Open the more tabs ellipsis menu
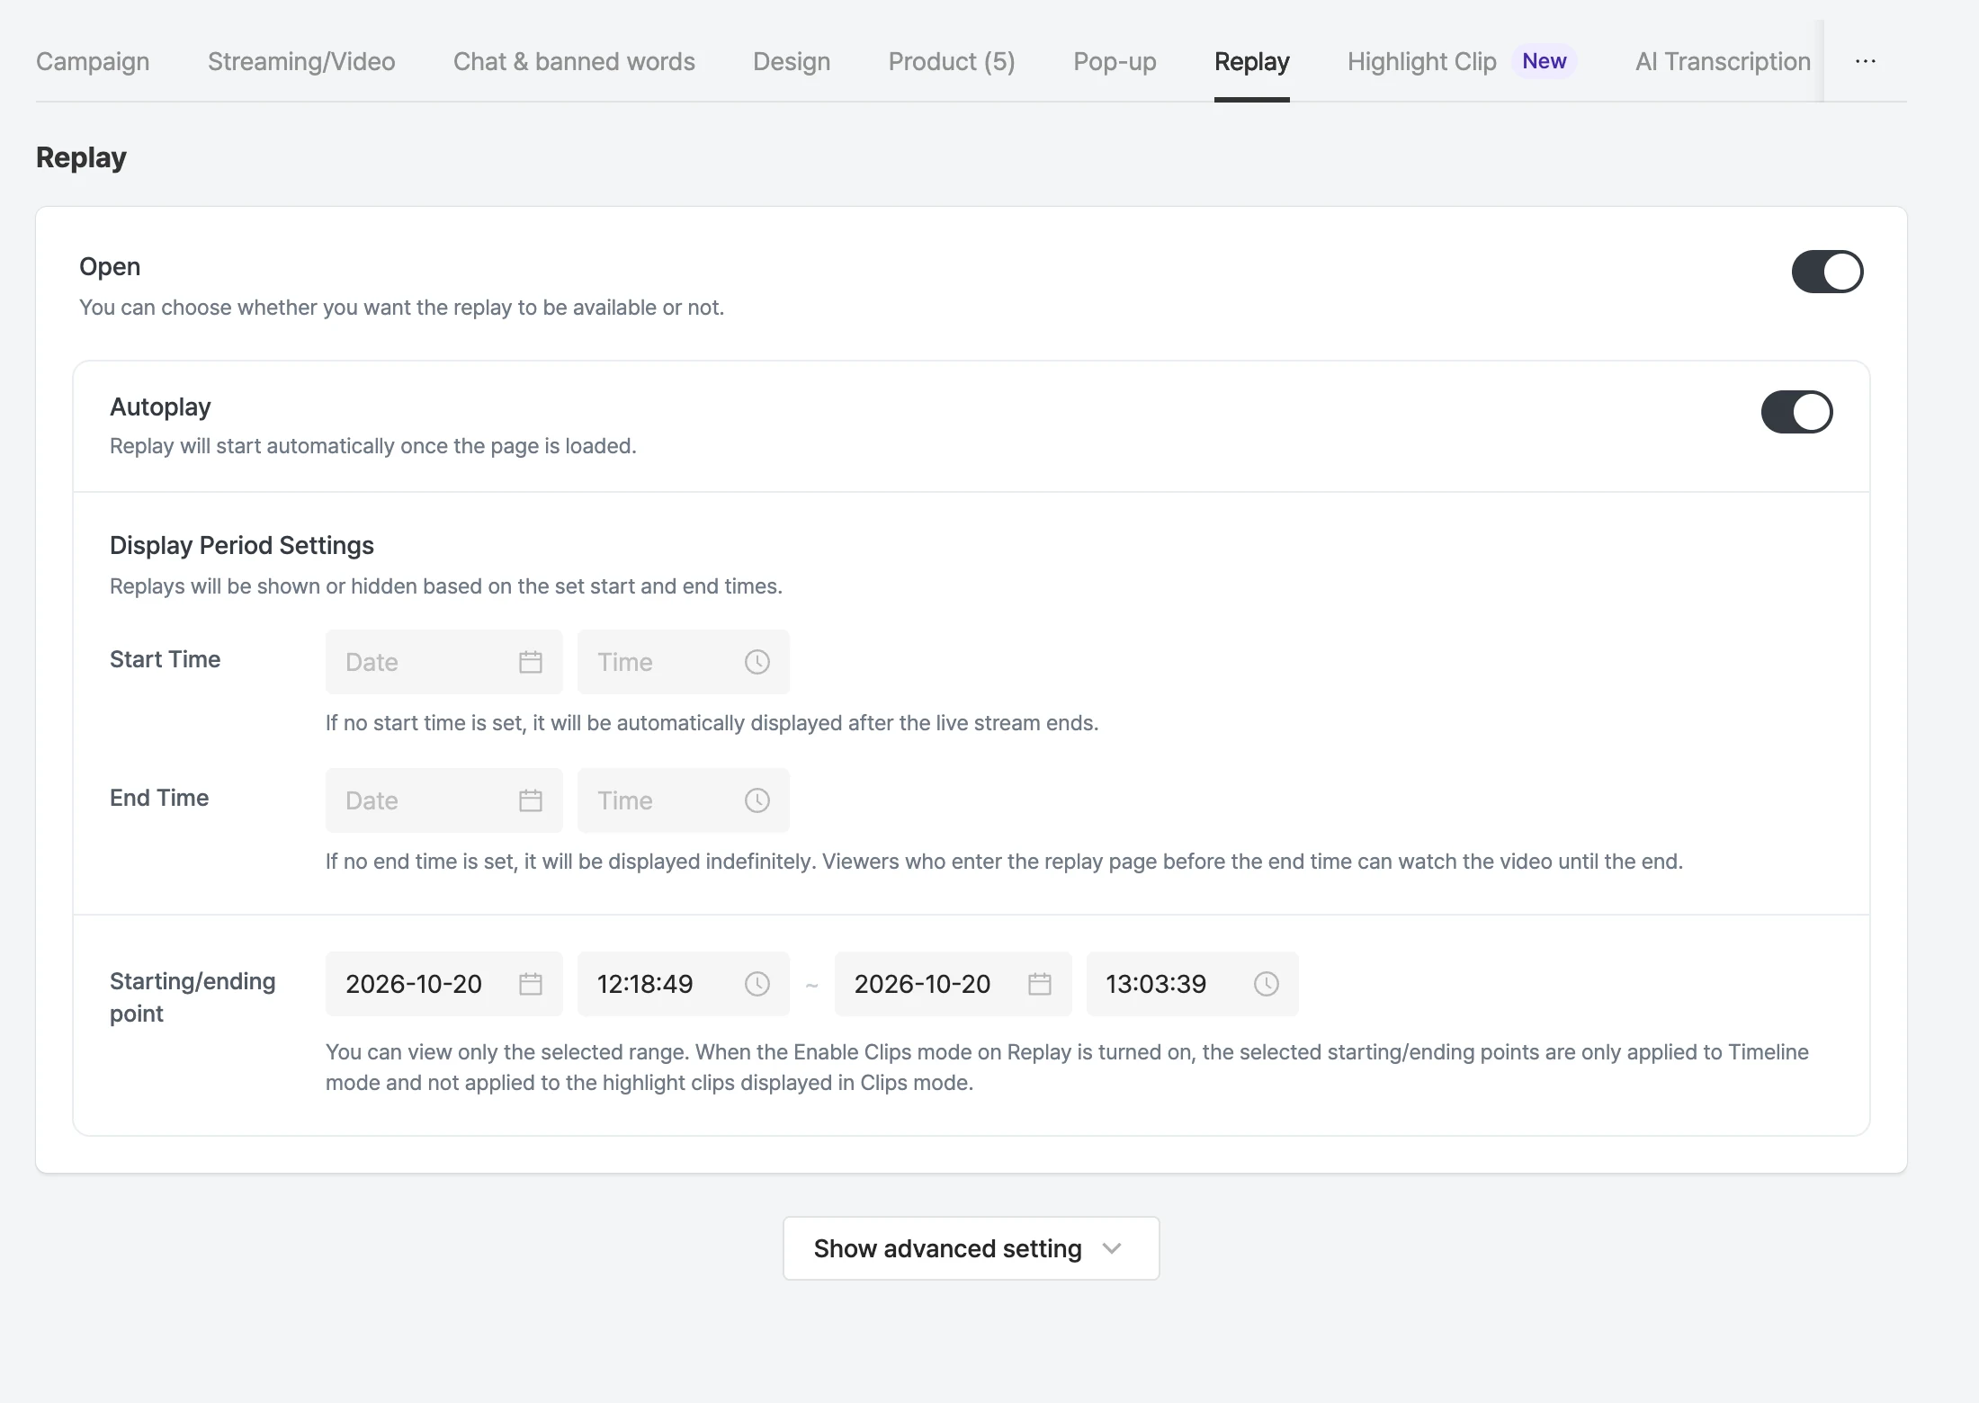This screenshot has height=1403, width=1979. (x=1866, y=61)
